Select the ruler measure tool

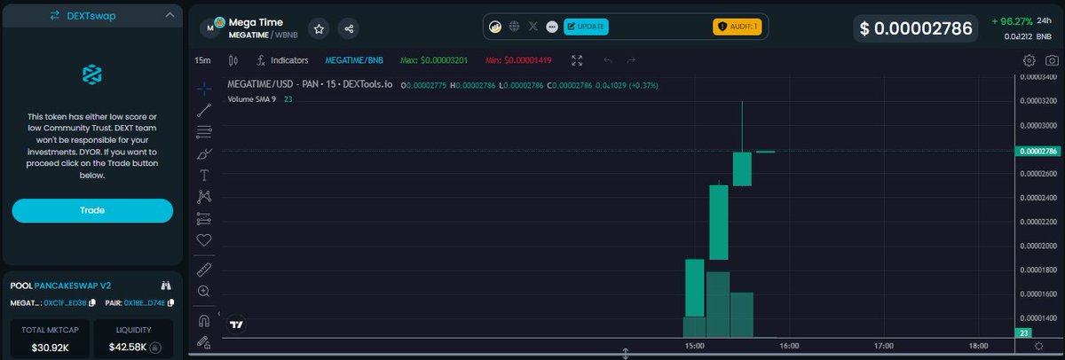pos(204,268)
